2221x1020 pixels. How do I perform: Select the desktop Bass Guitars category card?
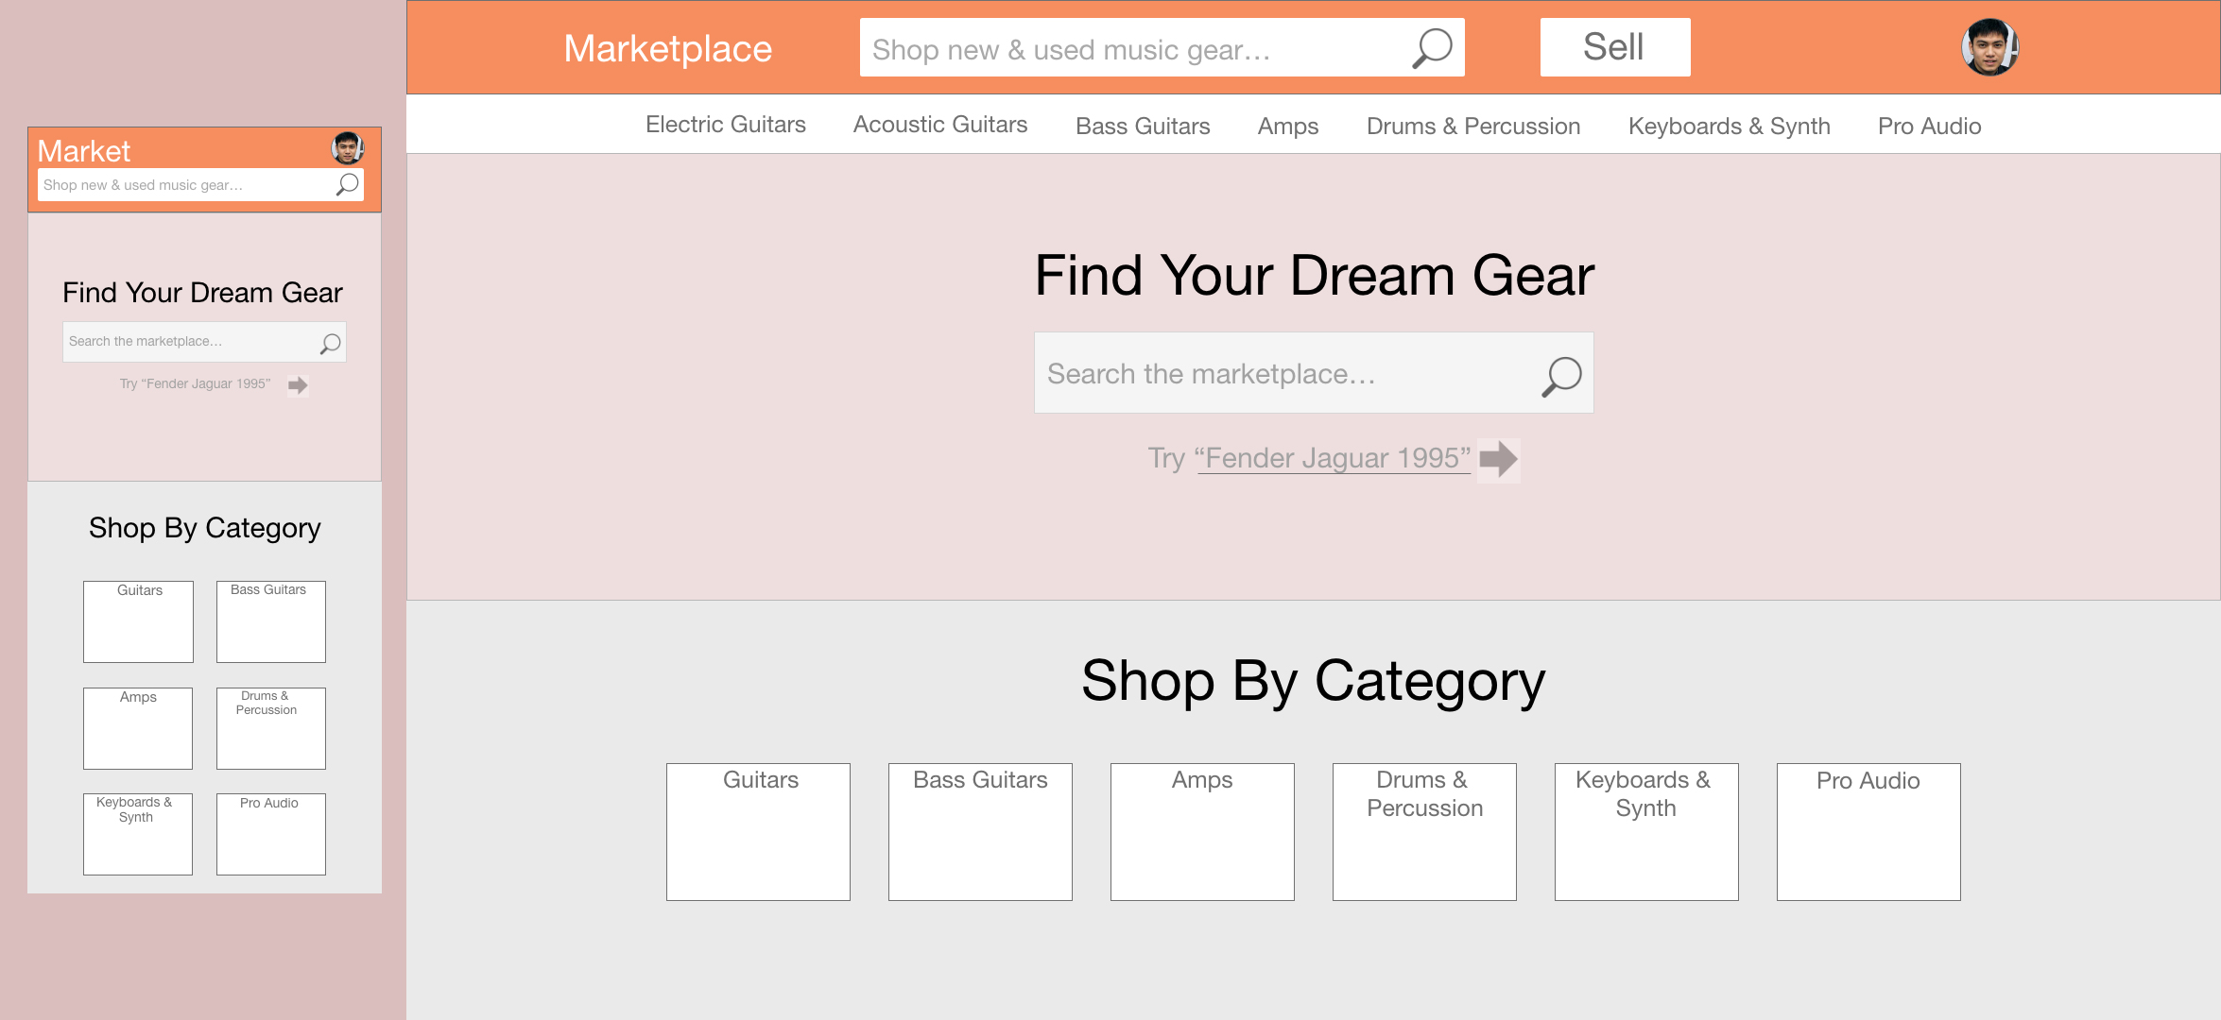(980, 832)
